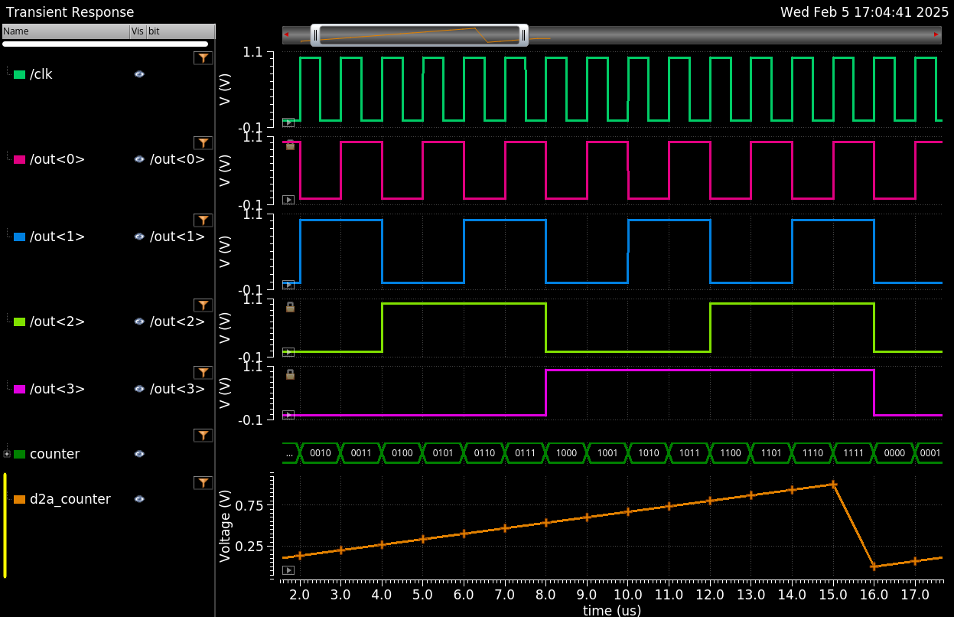Click the /out<0> pink color swatch
The width and height of the screenshot is (954, 617).
point(20,160)
